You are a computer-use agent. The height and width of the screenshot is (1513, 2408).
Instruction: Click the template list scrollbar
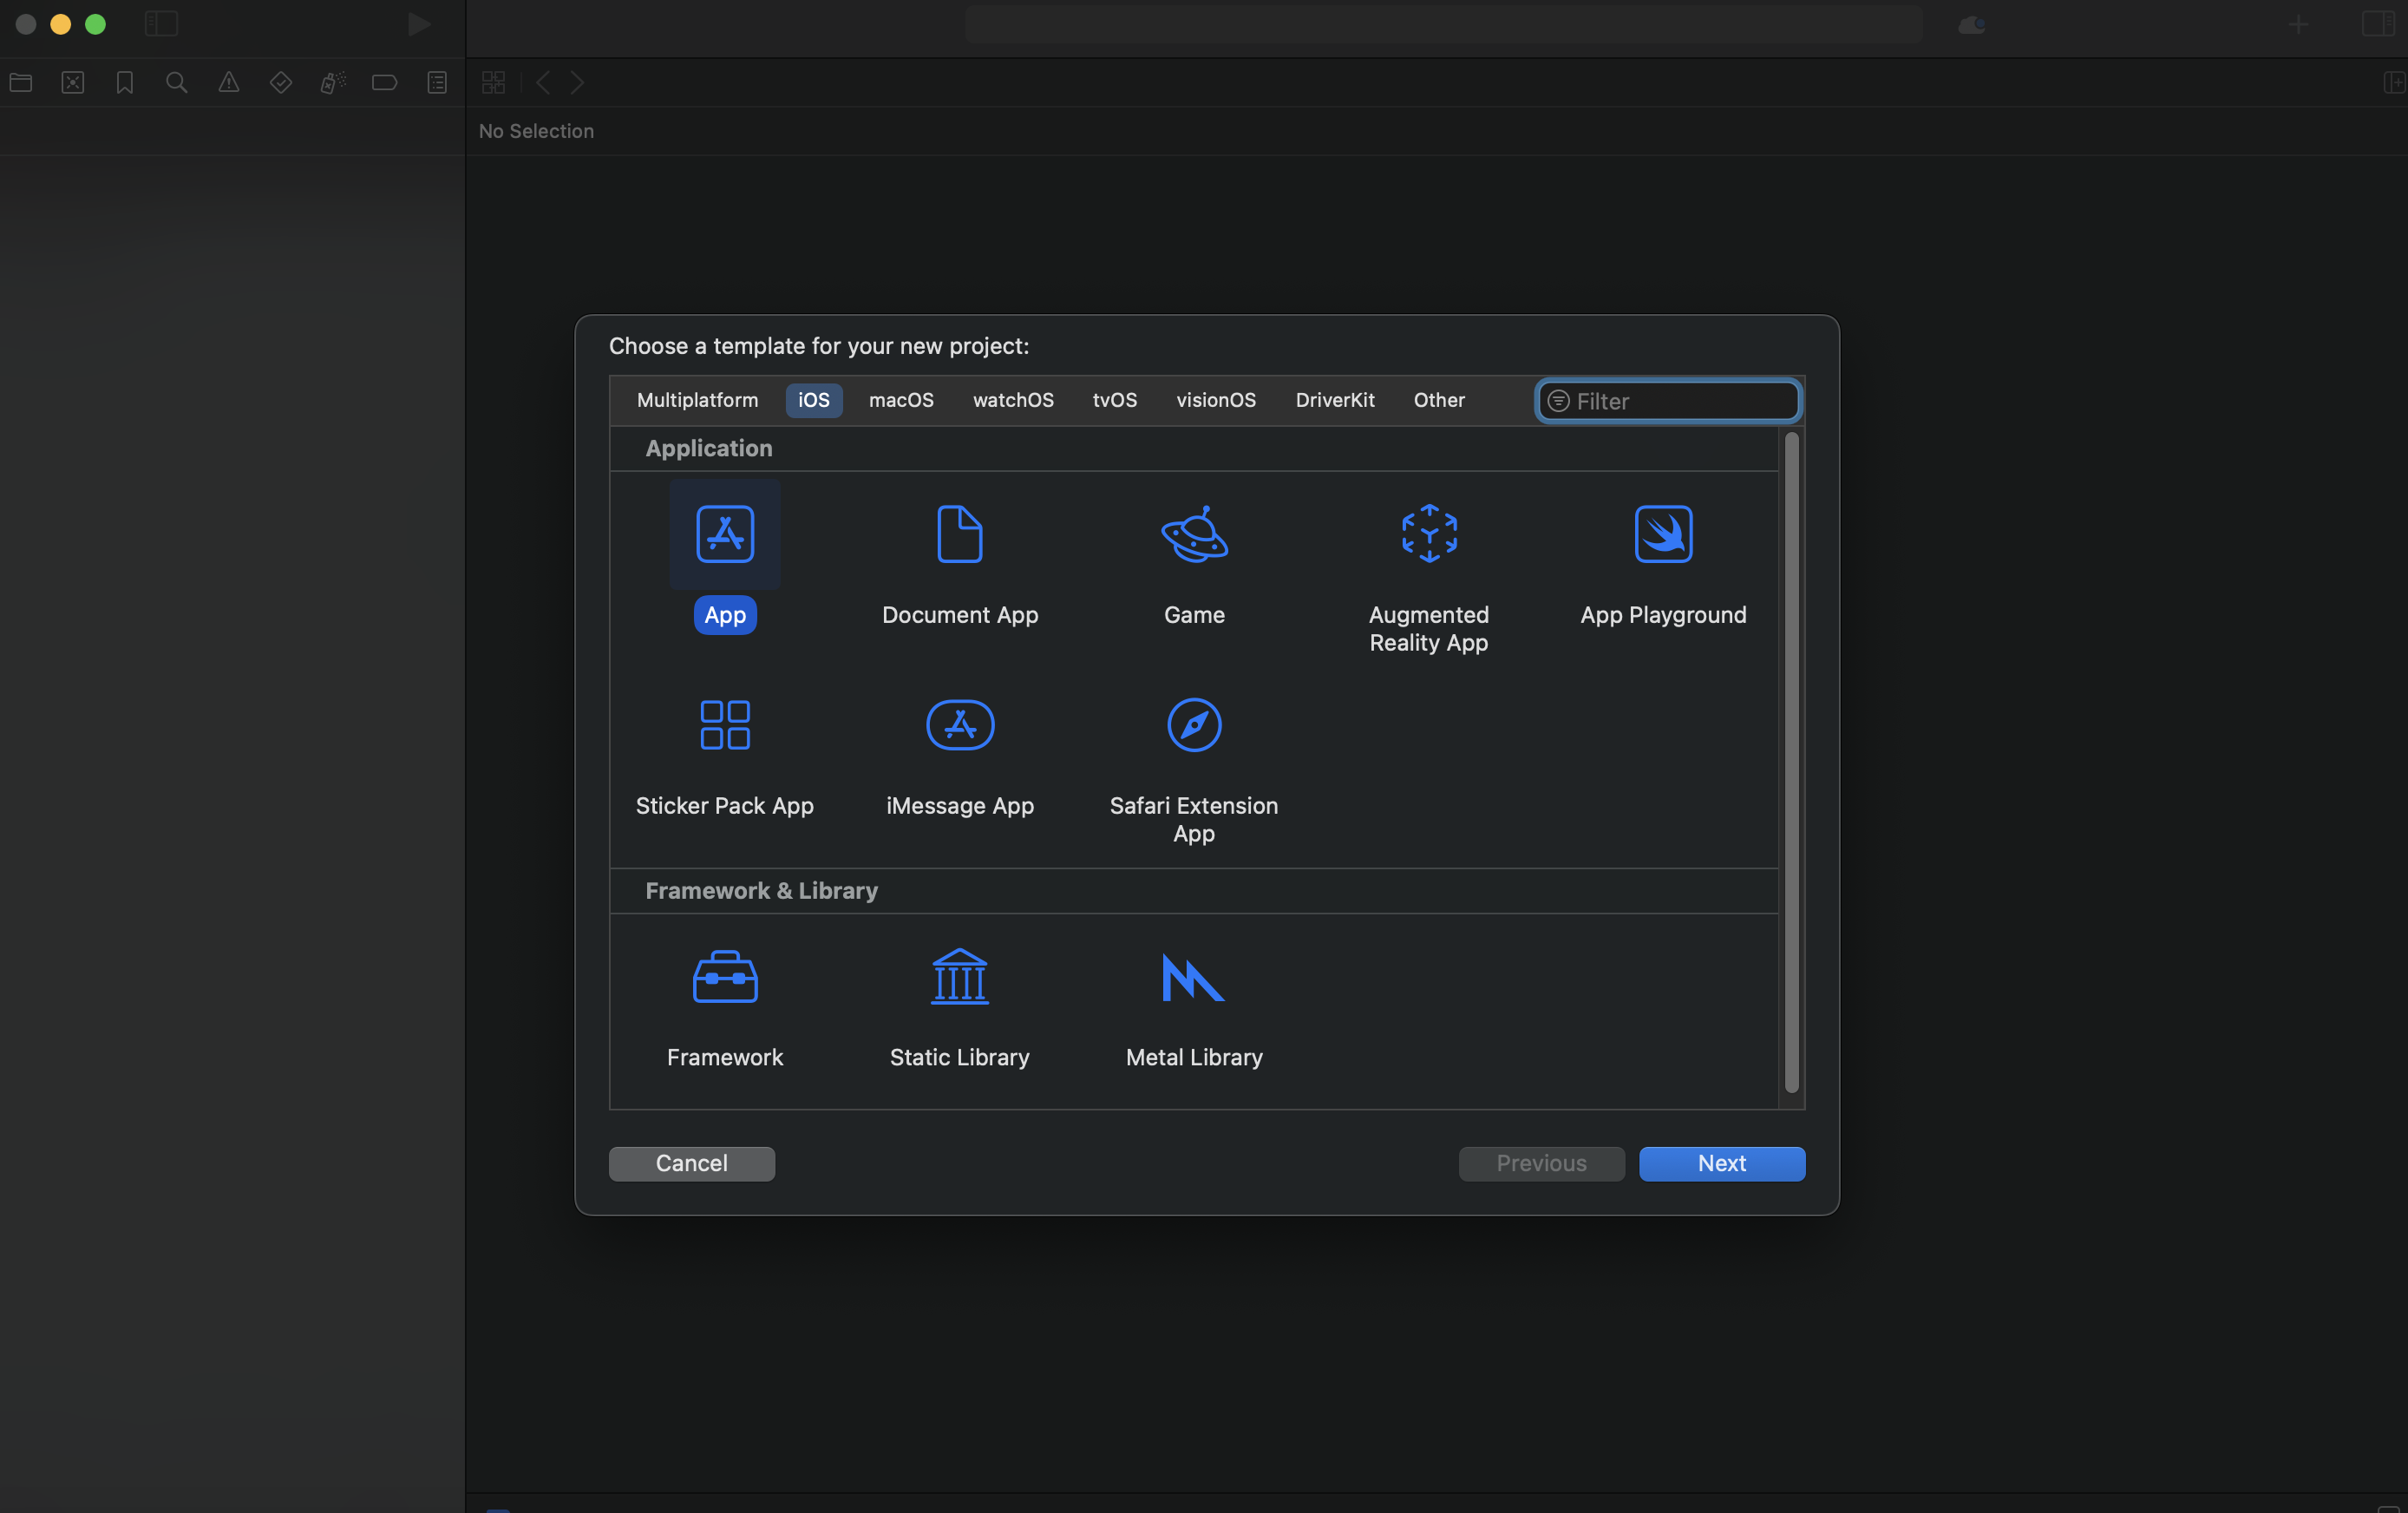tap(1790, 762)
